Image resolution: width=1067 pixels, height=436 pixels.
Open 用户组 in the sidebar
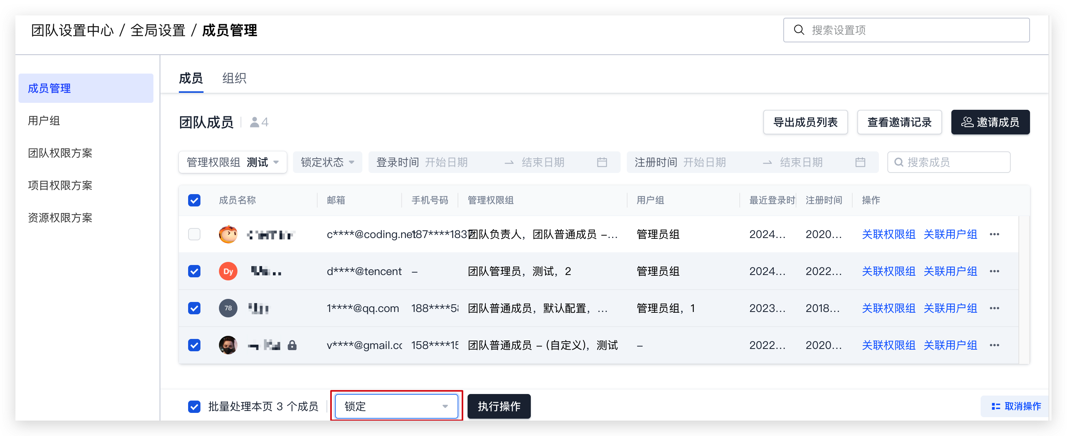(86, 121)
